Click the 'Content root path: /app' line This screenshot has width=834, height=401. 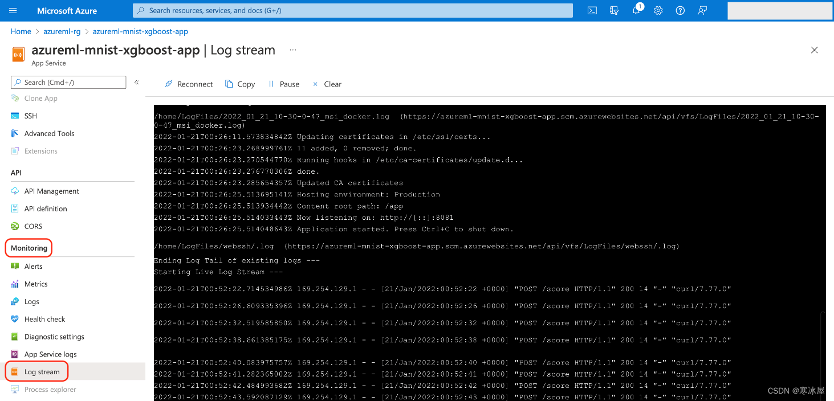(278, 206)
